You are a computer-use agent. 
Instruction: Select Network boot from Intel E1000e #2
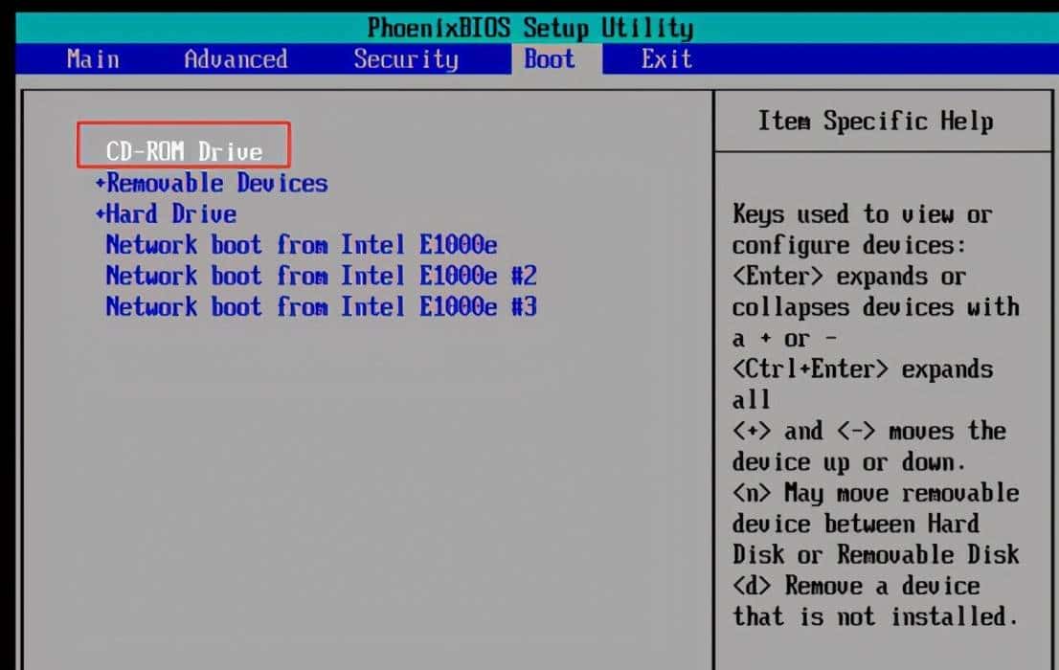coord(312,276)
